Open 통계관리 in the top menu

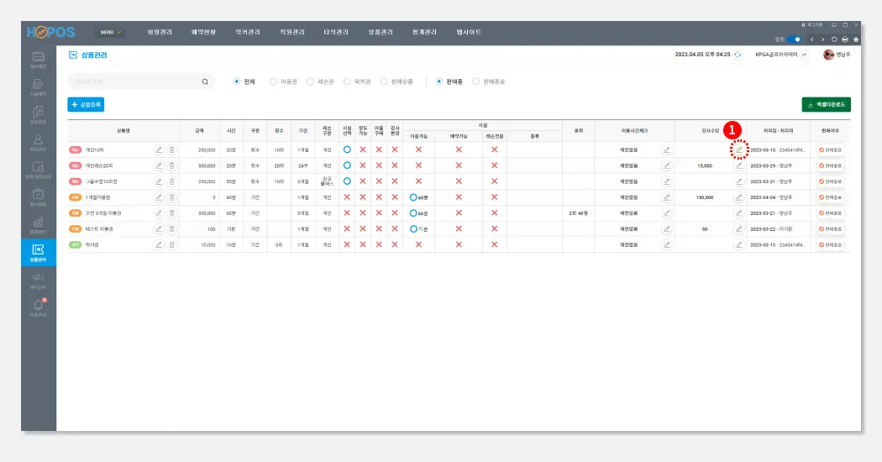click(x=424, y=32)
